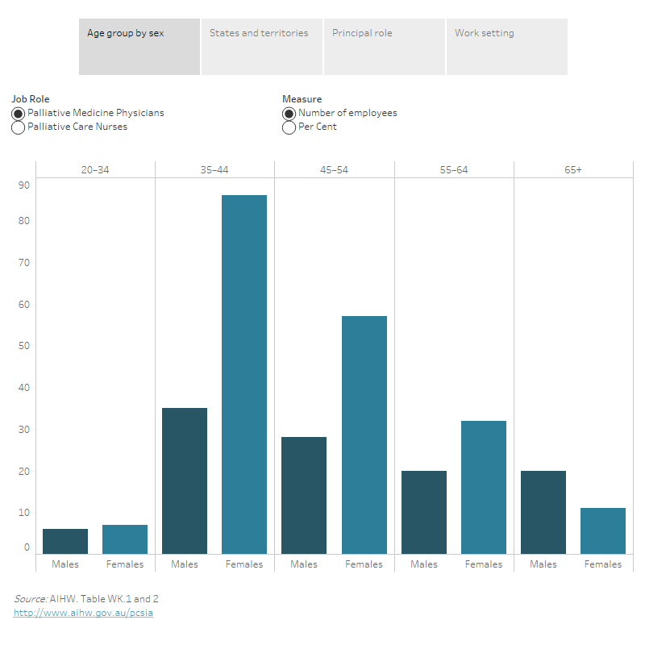
Task: Choose the Palliative Care Nurses option
Action: pos(19,127)
